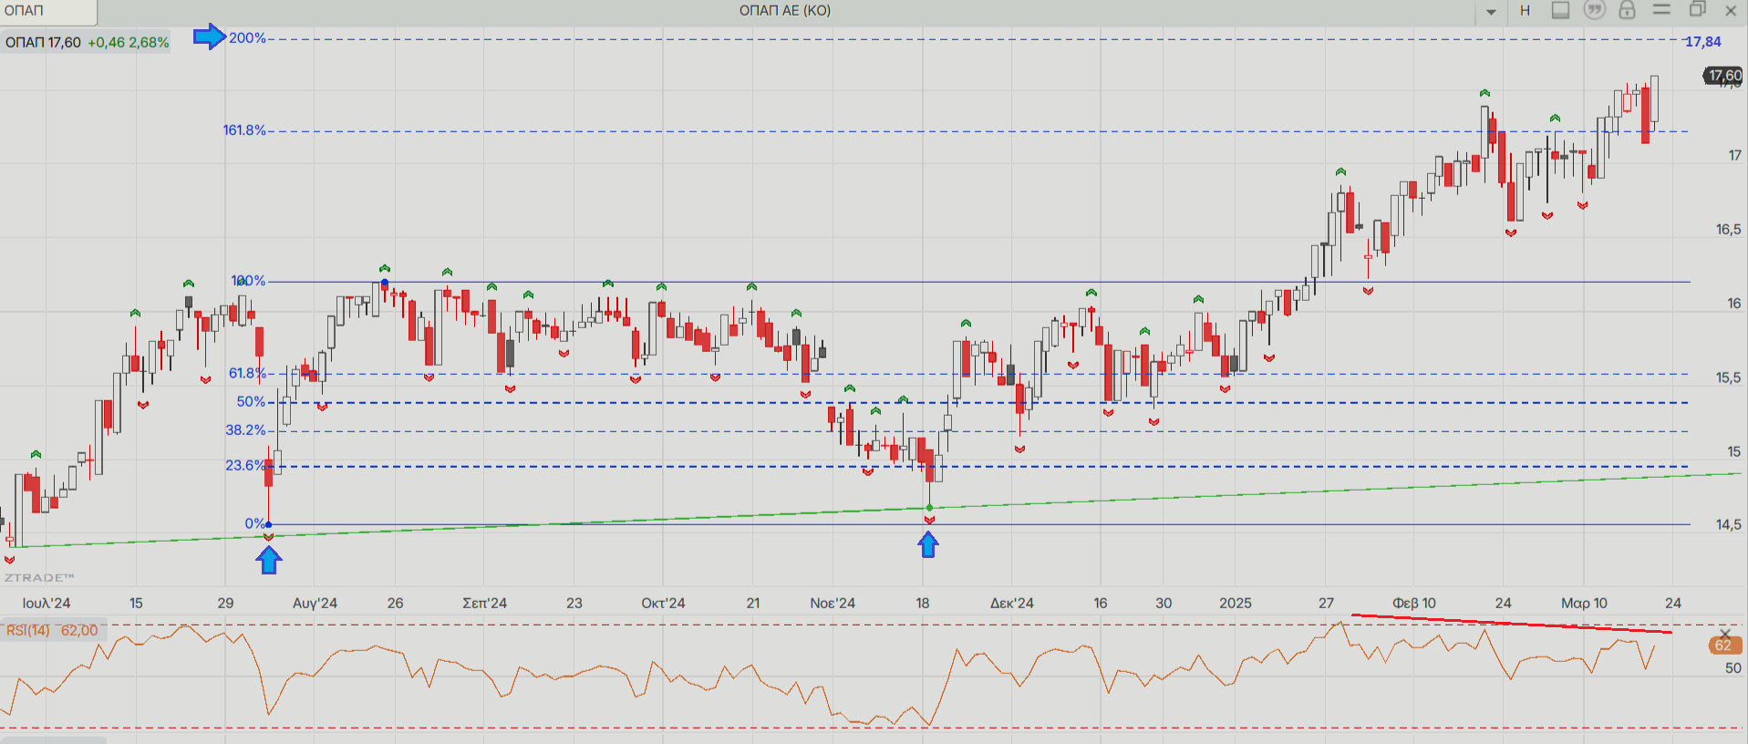This screenshot has width=1748, height=744.
Task: Close the RSI indicator panel with X
Action: (x=1724, y=633)
